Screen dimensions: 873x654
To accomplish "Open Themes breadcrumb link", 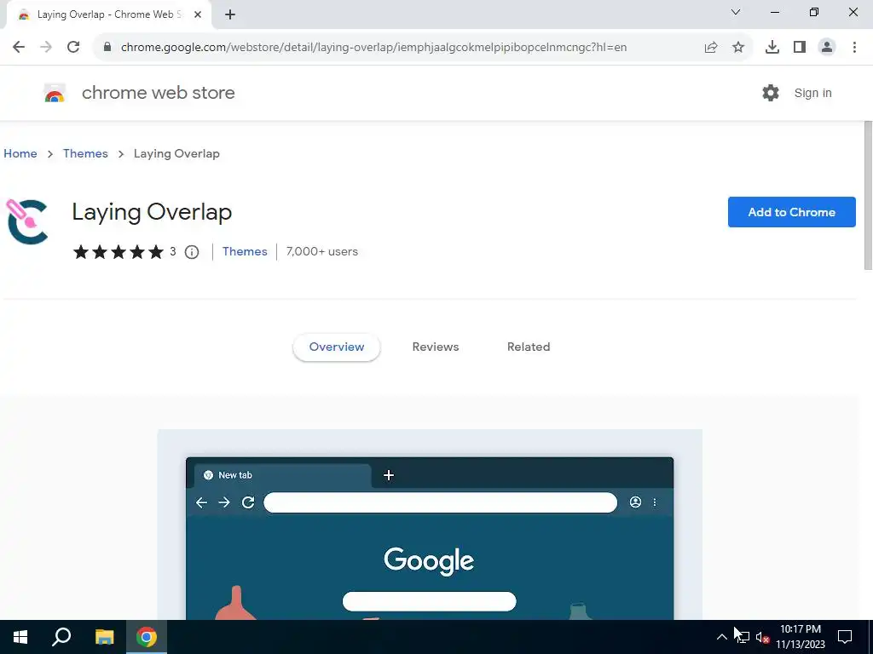I will pos(85,153).
